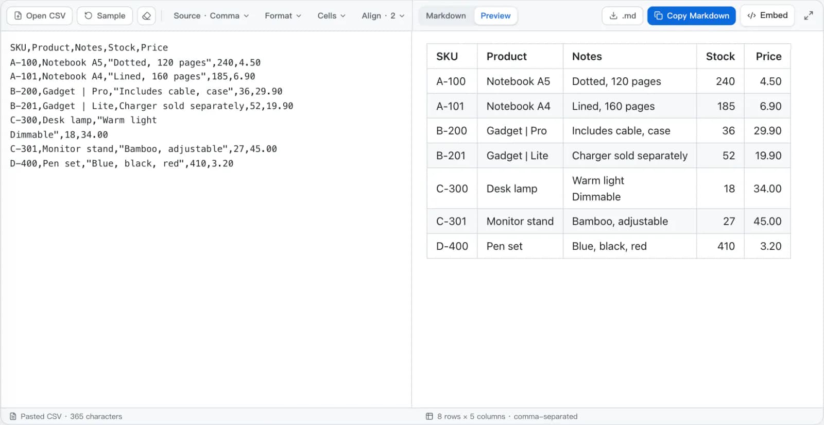824x425 pixels.
Task: Click the Stock column header
Action: [x=720, y=57]
